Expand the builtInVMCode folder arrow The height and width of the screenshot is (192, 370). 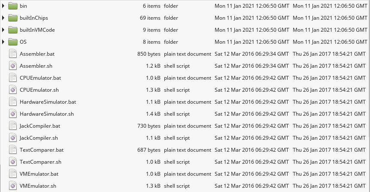pos(3,30)
